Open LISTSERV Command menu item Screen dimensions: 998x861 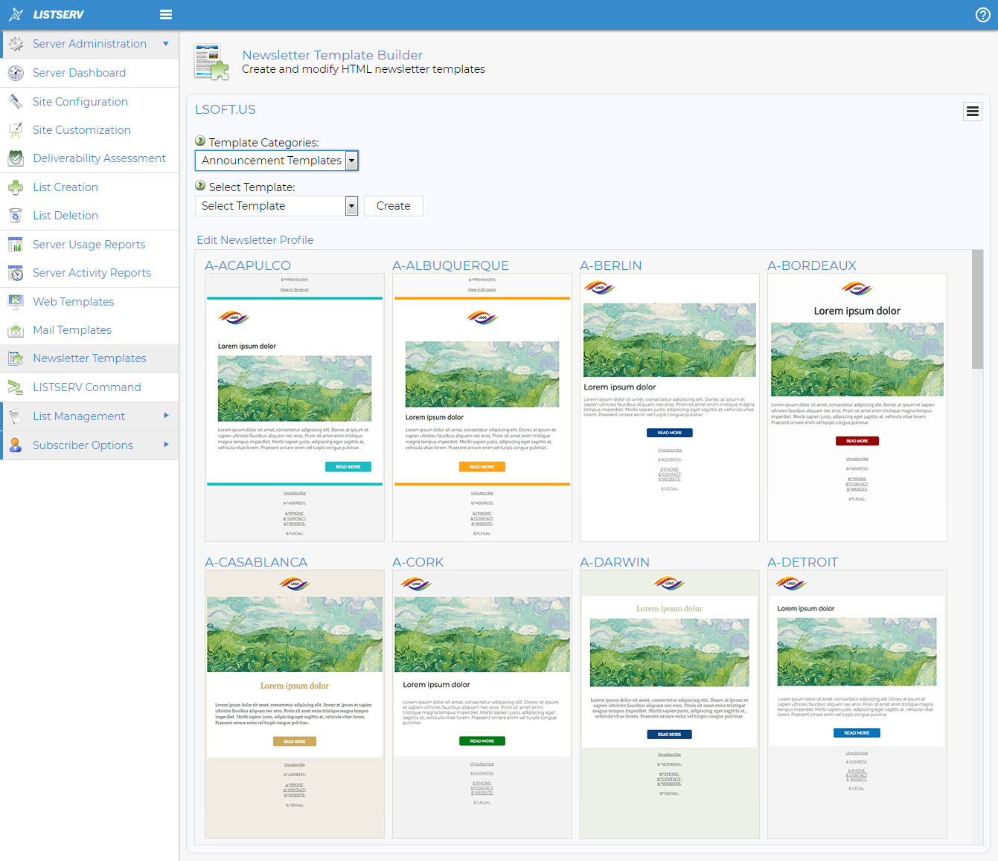click(87, 387)
